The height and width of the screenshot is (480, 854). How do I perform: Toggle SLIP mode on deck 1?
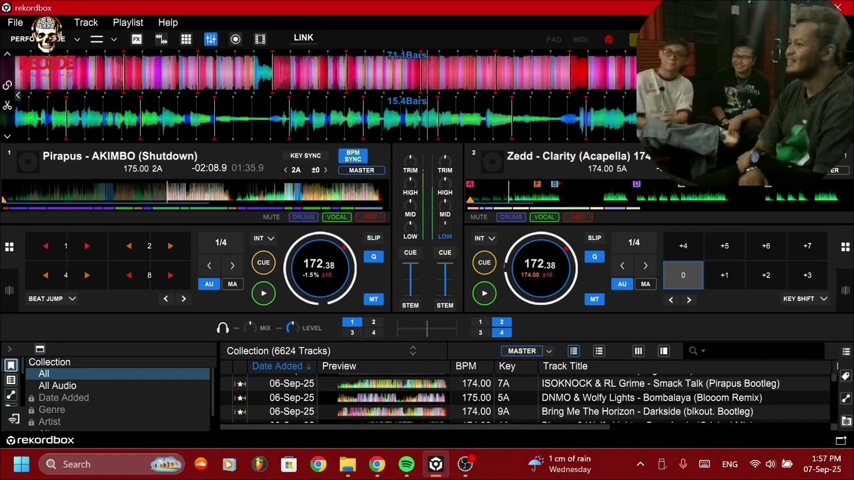(x=374, y=238)
